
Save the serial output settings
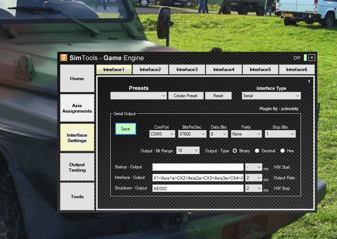click(x=126, y=129)
